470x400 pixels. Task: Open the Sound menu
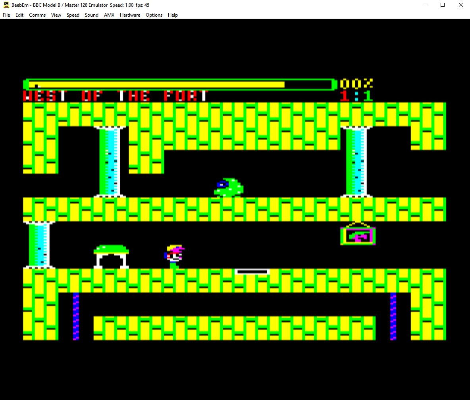pos(91,15)
